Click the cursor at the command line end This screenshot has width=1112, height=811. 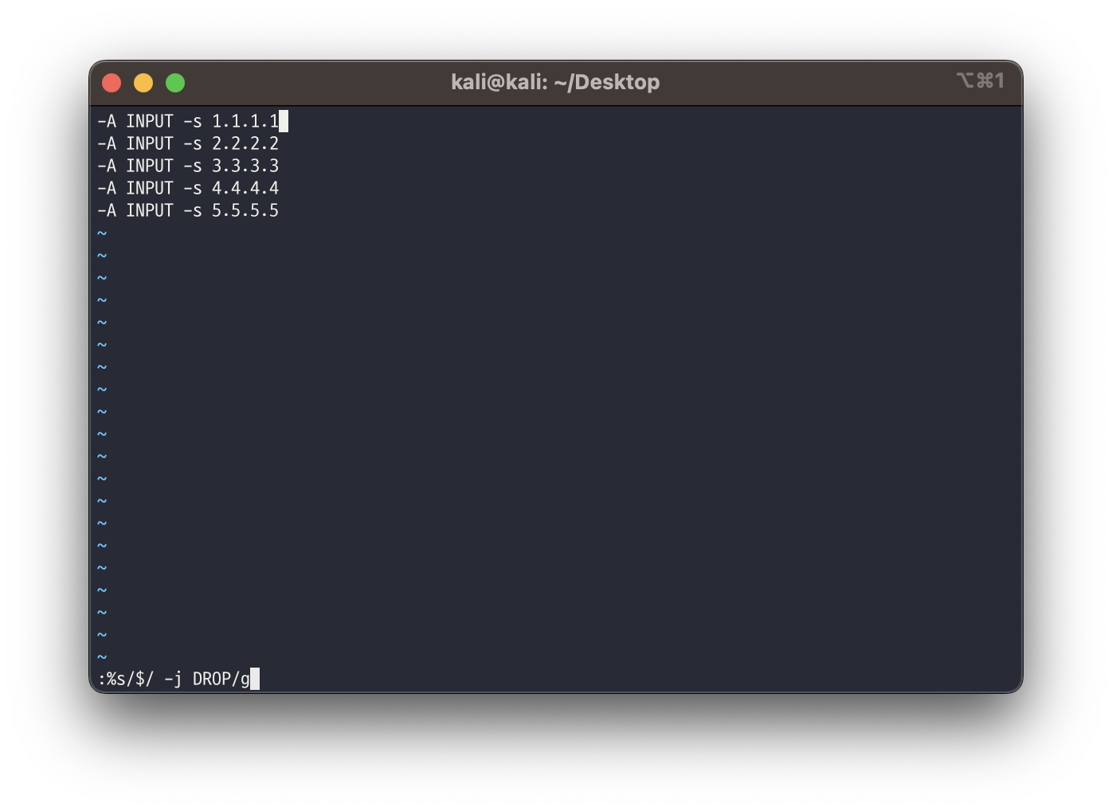click(x=255, y=679)
